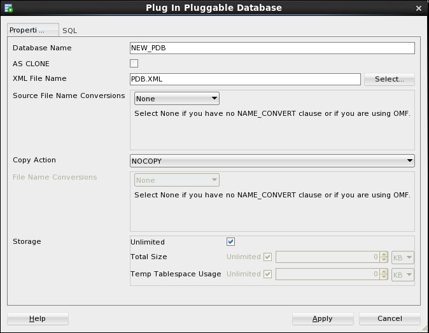Click the Total Size spinner arrows
This screenshot has height=333, width=429.
tap(384, 257)
